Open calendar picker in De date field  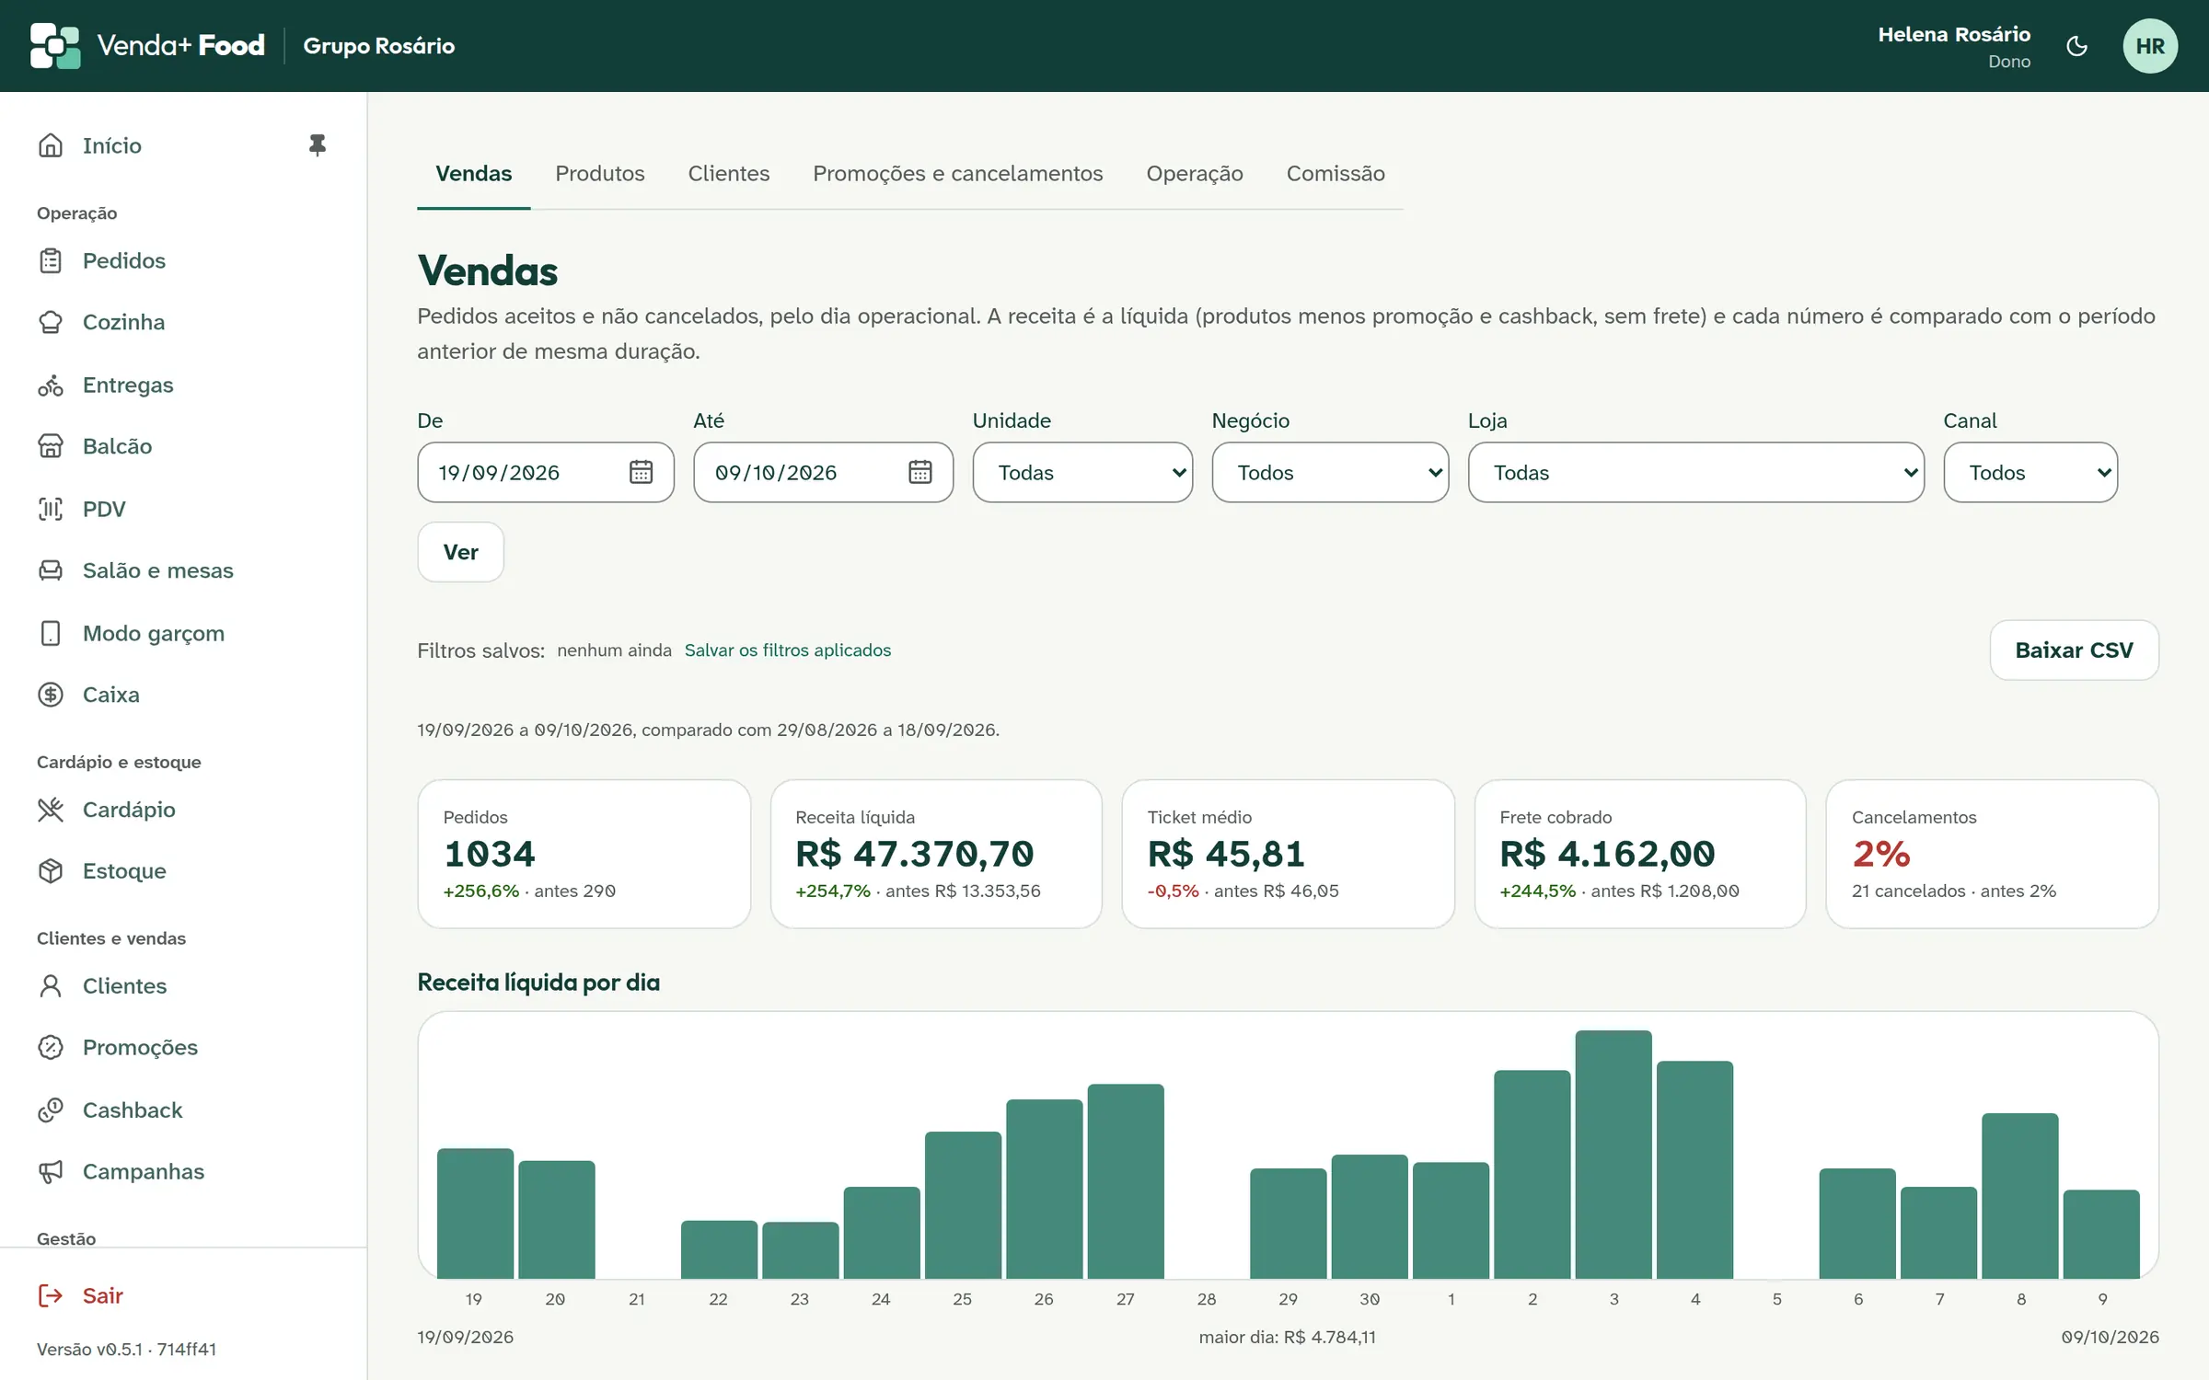click(x=641, y=472)
